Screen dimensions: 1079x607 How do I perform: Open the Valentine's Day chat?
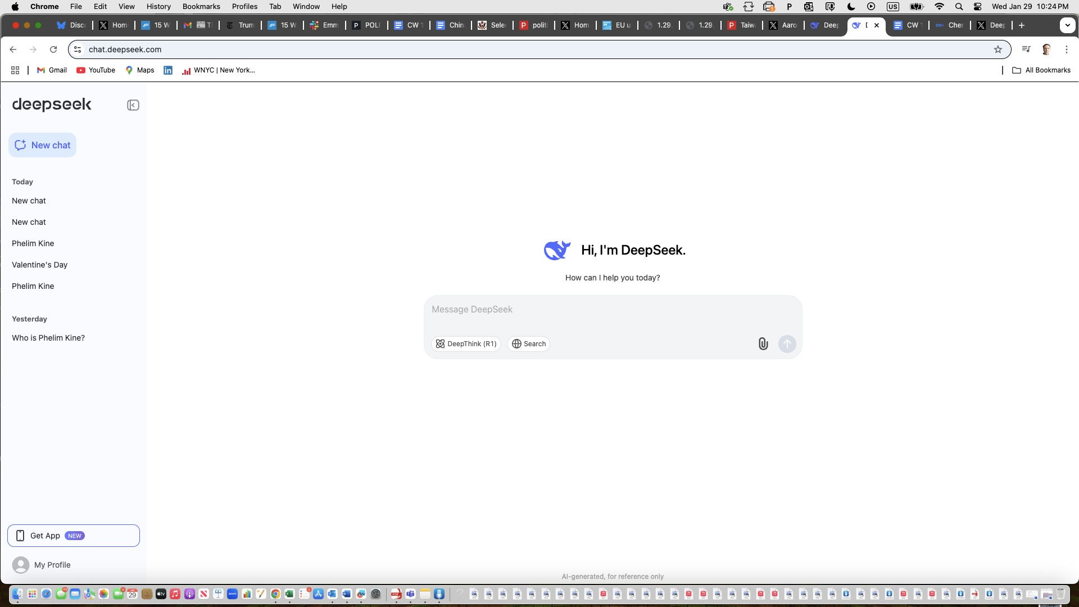[39, 265]
